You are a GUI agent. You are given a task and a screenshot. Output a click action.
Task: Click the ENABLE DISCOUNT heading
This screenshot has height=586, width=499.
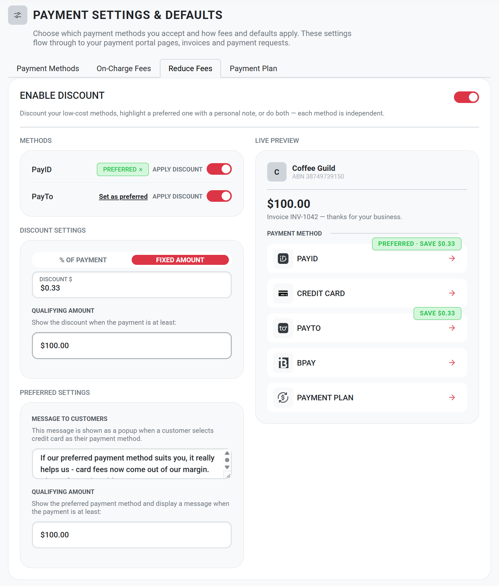coord(62,96)
